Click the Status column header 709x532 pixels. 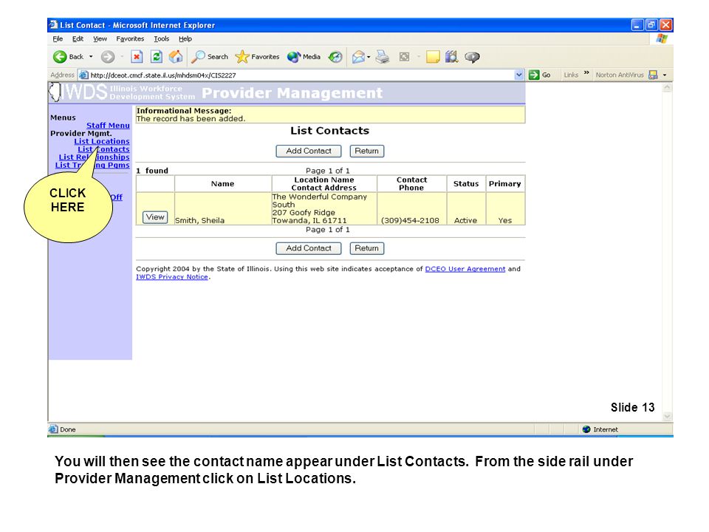pos(466,184)
